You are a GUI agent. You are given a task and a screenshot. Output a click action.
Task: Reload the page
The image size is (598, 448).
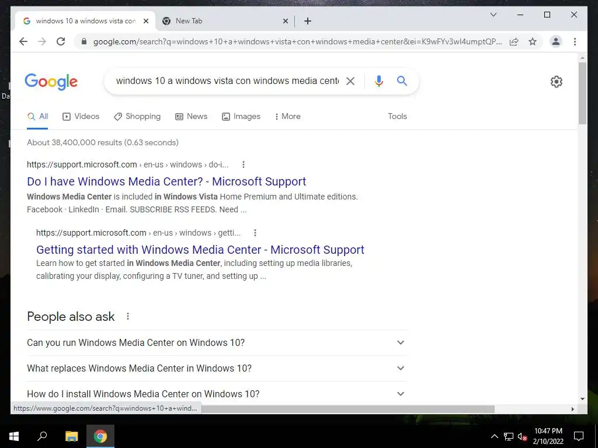pos(61,41)
